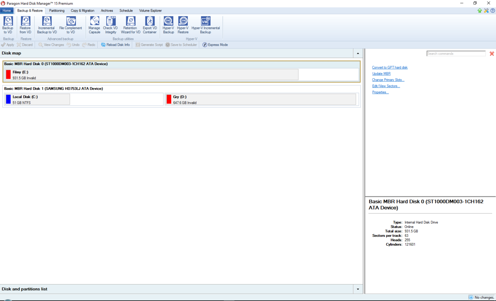
Task: Click the Discard toolbar button
Action: coord(25,45)
